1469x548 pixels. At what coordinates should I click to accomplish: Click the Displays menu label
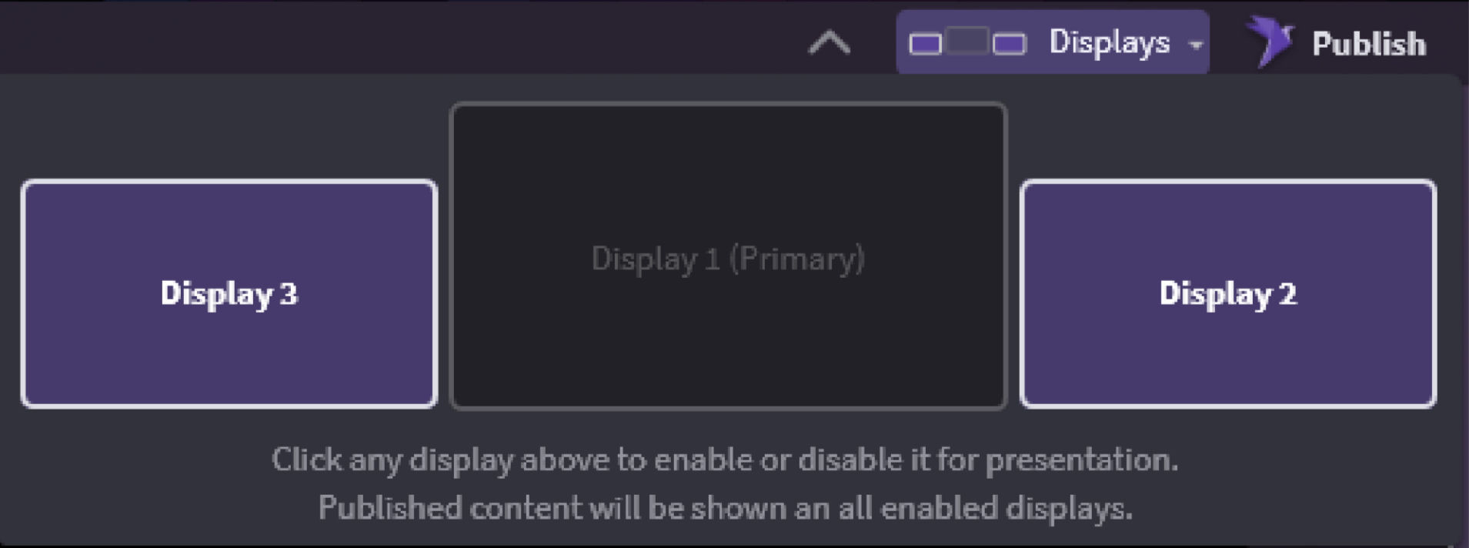[x=1109, y=42]
